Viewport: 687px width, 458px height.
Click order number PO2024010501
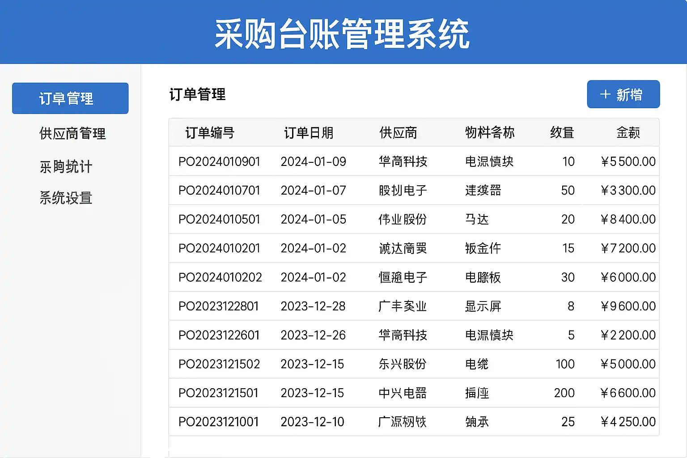[x=219, y=219]
